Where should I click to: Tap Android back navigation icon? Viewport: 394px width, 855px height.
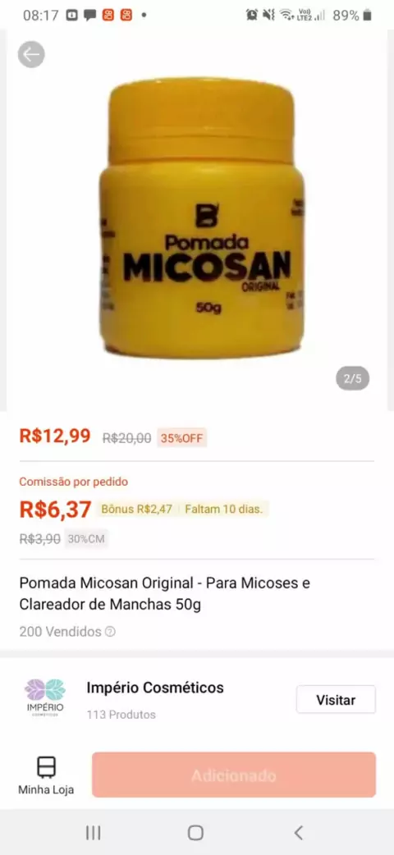click(x=298, y=832)
